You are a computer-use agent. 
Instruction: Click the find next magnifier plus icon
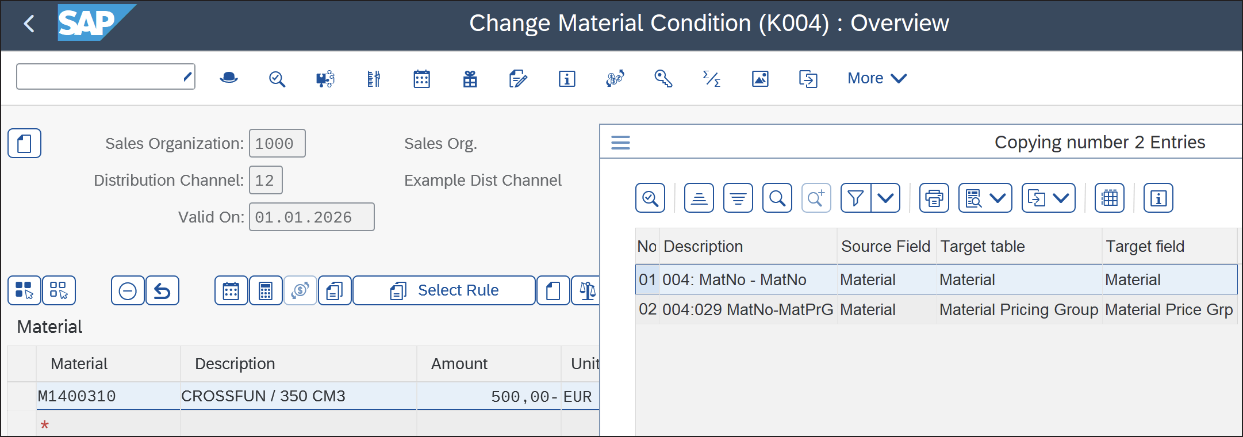point(816,198)
